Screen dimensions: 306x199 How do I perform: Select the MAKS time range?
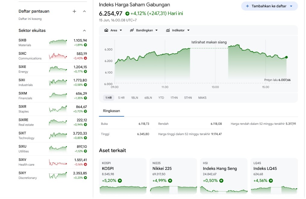click(202, 98)
